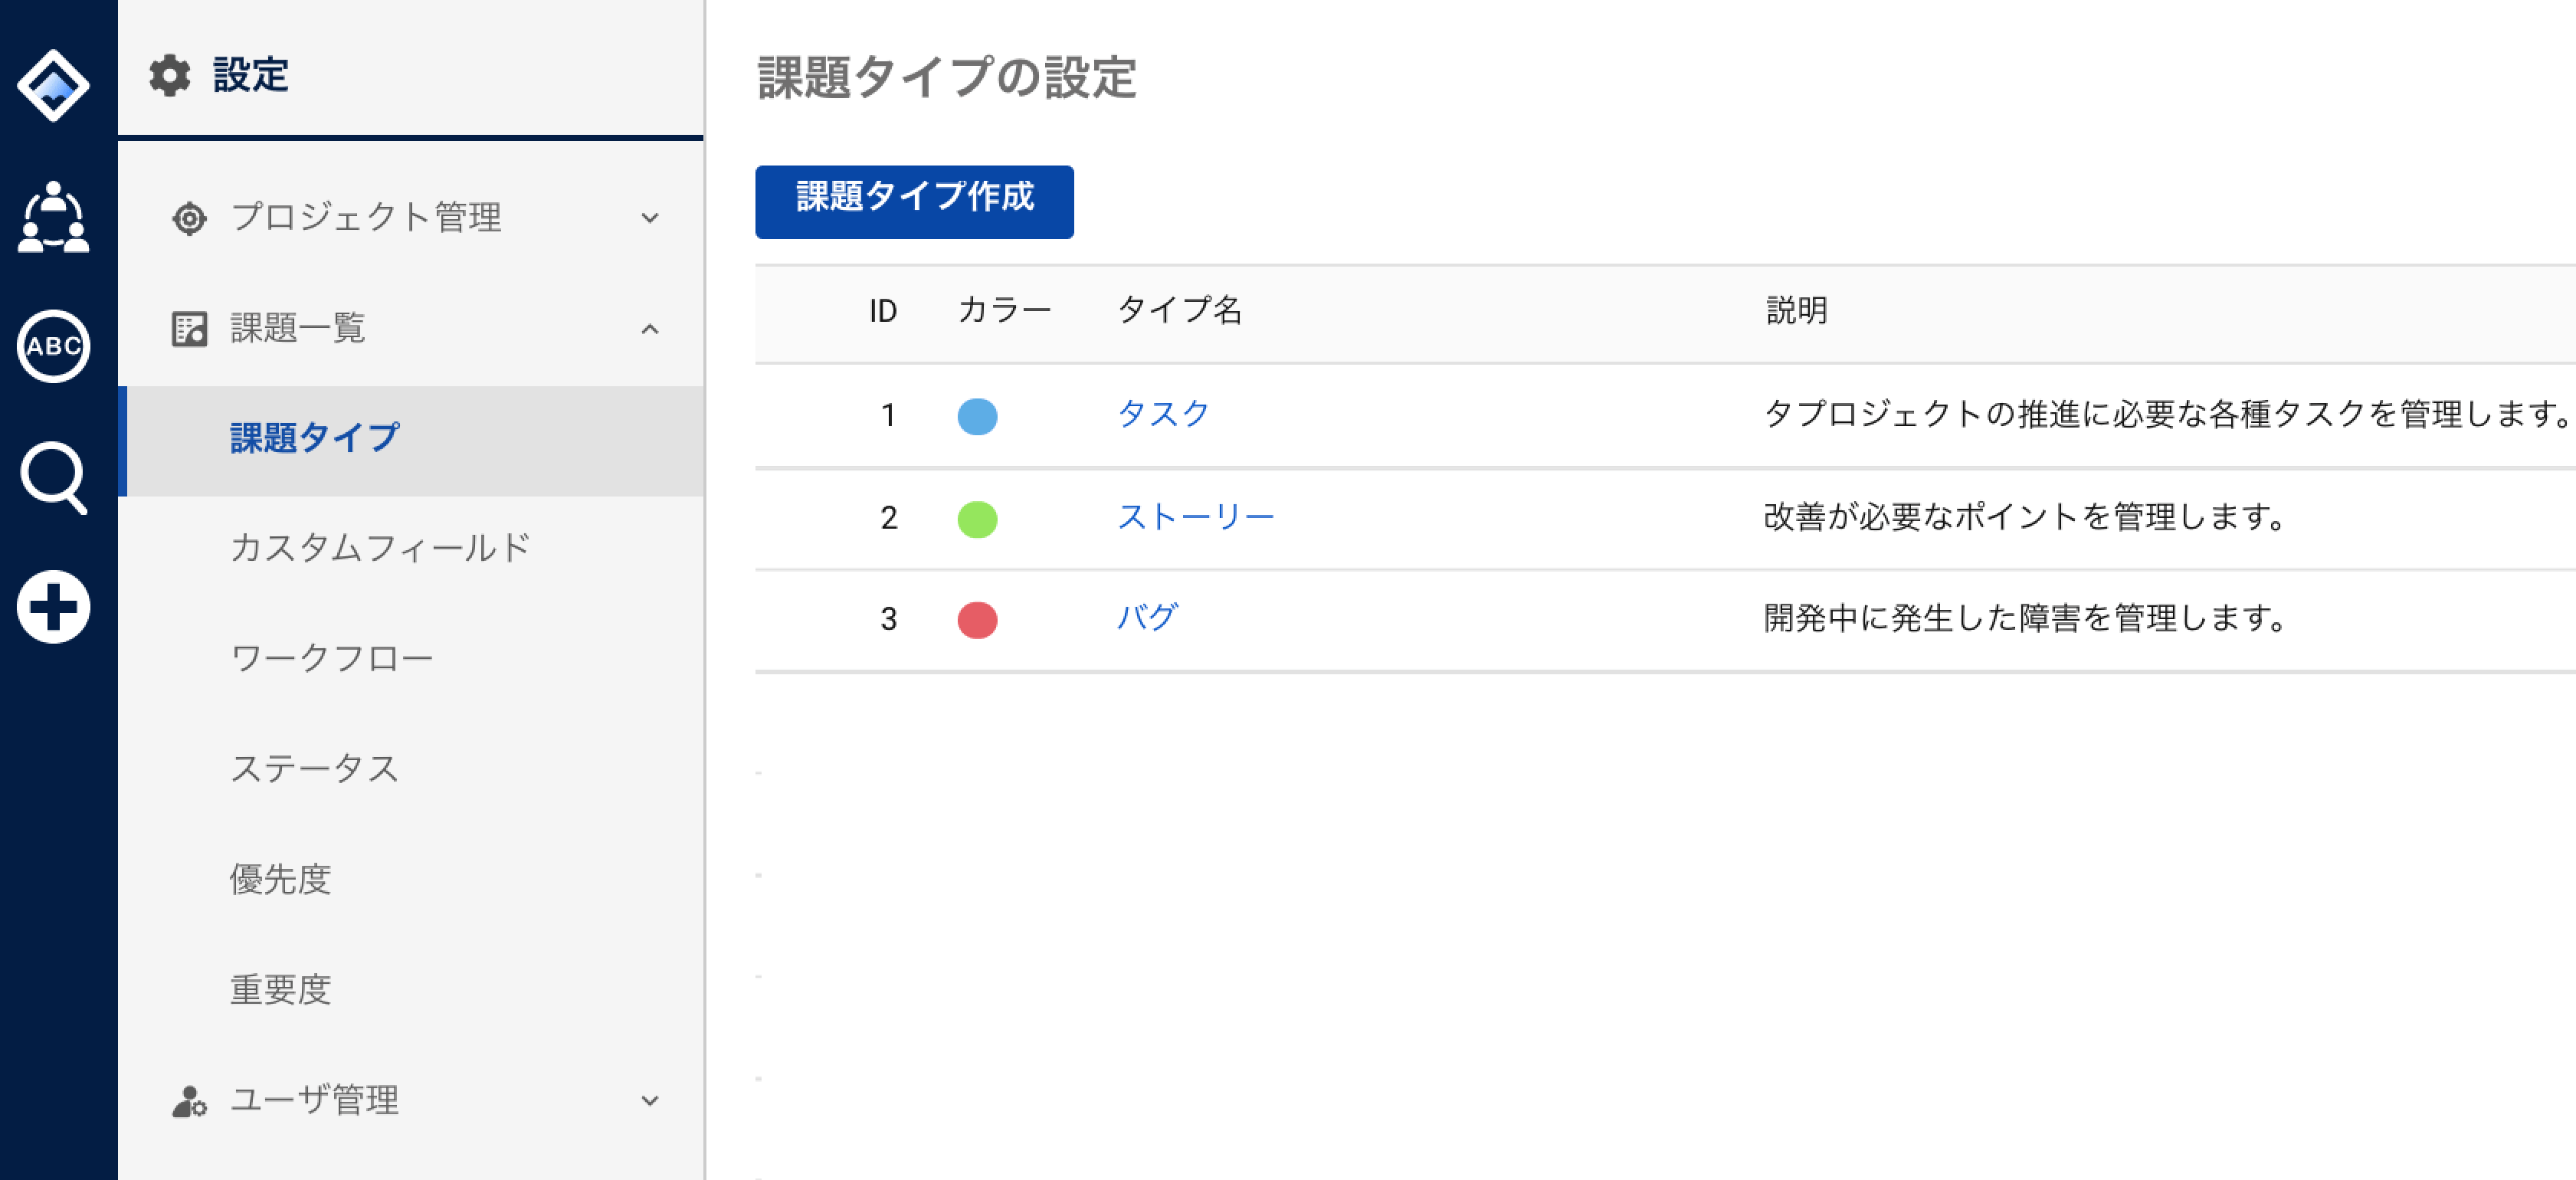Viewport: 2576px width, 1180px height.
Task: Click the settings gear icon
Action: (x=170, y=75)
